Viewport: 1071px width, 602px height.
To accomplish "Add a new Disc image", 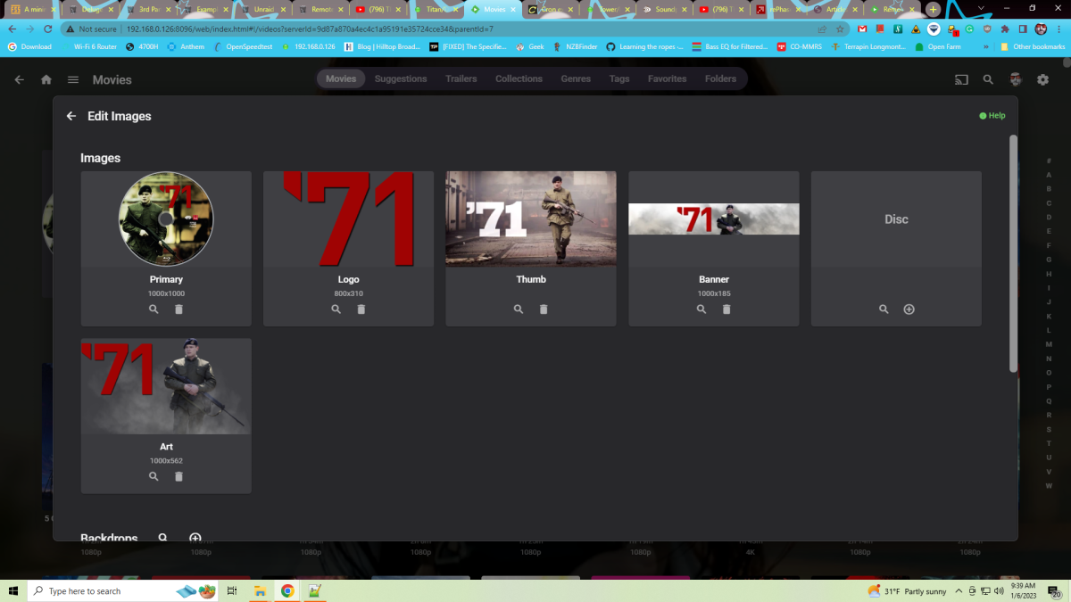I will pyautogui.click(x=909, y=309).
